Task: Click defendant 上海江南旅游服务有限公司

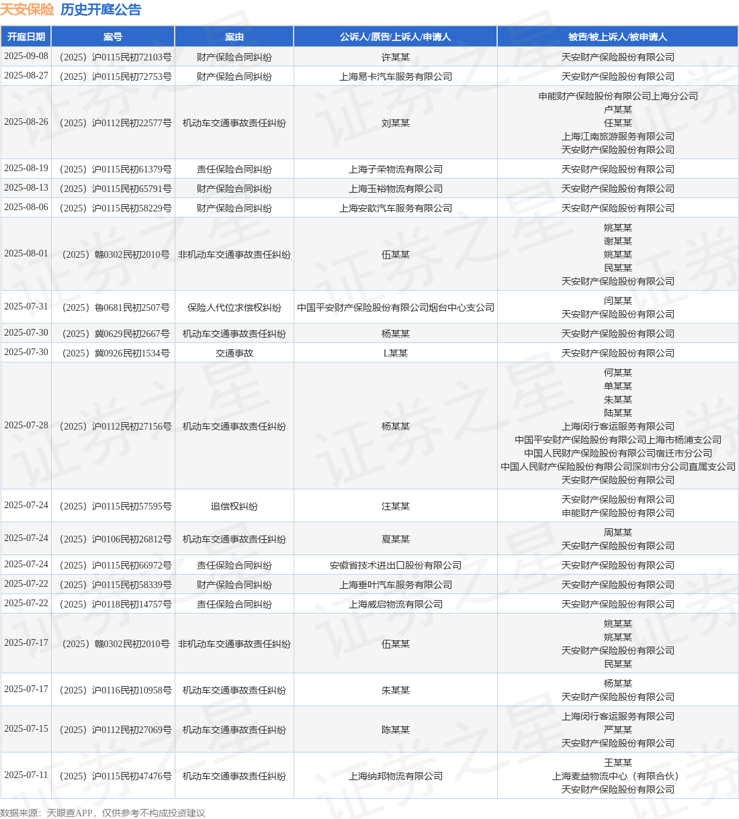Action: 618,136
